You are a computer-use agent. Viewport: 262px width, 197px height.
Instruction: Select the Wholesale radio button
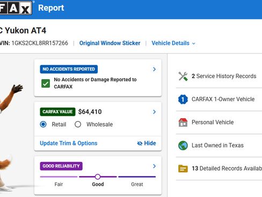point(78,124)
